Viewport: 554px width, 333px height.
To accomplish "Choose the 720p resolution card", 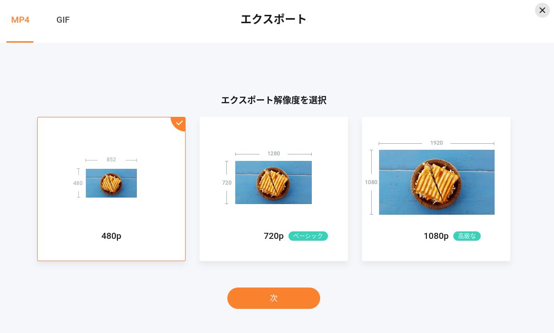I will click(x=273, y=189).
